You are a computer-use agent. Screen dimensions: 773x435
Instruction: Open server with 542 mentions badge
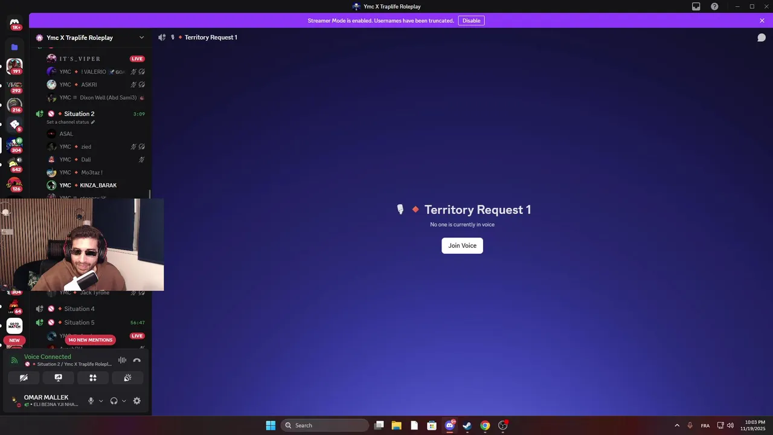coord(14,164)
